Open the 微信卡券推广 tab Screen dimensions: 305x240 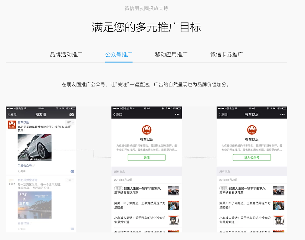click(x=226, y=54)
